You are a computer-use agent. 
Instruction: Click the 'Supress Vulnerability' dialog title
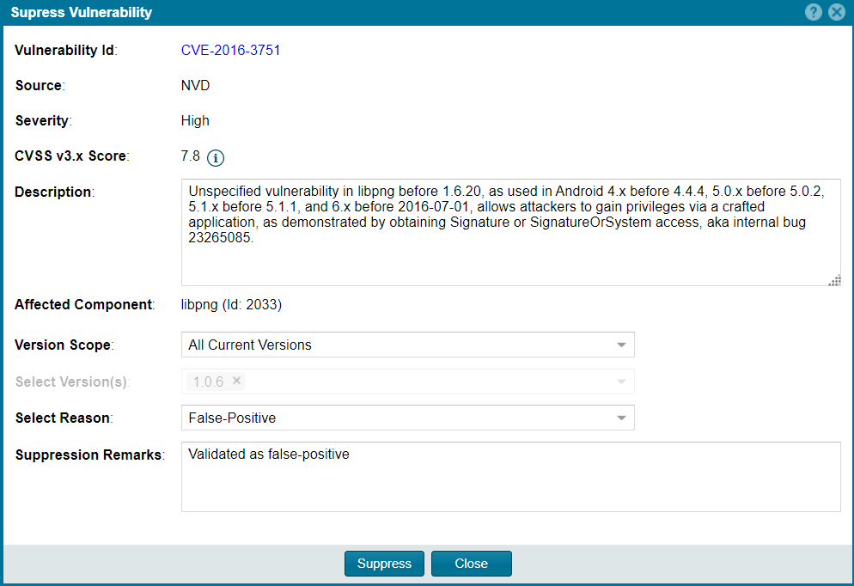(x=82, y=13)
